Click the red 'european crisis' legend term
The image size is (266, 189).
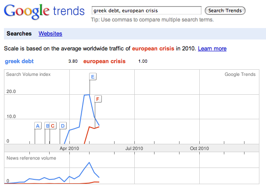click(x=104, y=61)
